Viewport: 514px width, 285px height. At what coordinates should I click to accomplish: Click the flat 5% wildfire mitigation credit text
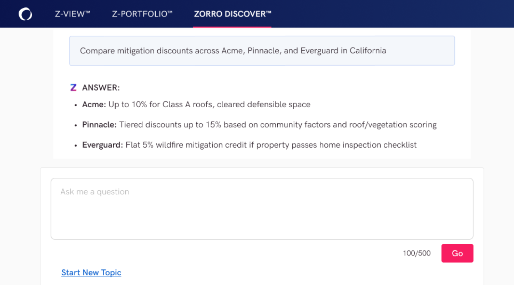[x=271, y=145]
